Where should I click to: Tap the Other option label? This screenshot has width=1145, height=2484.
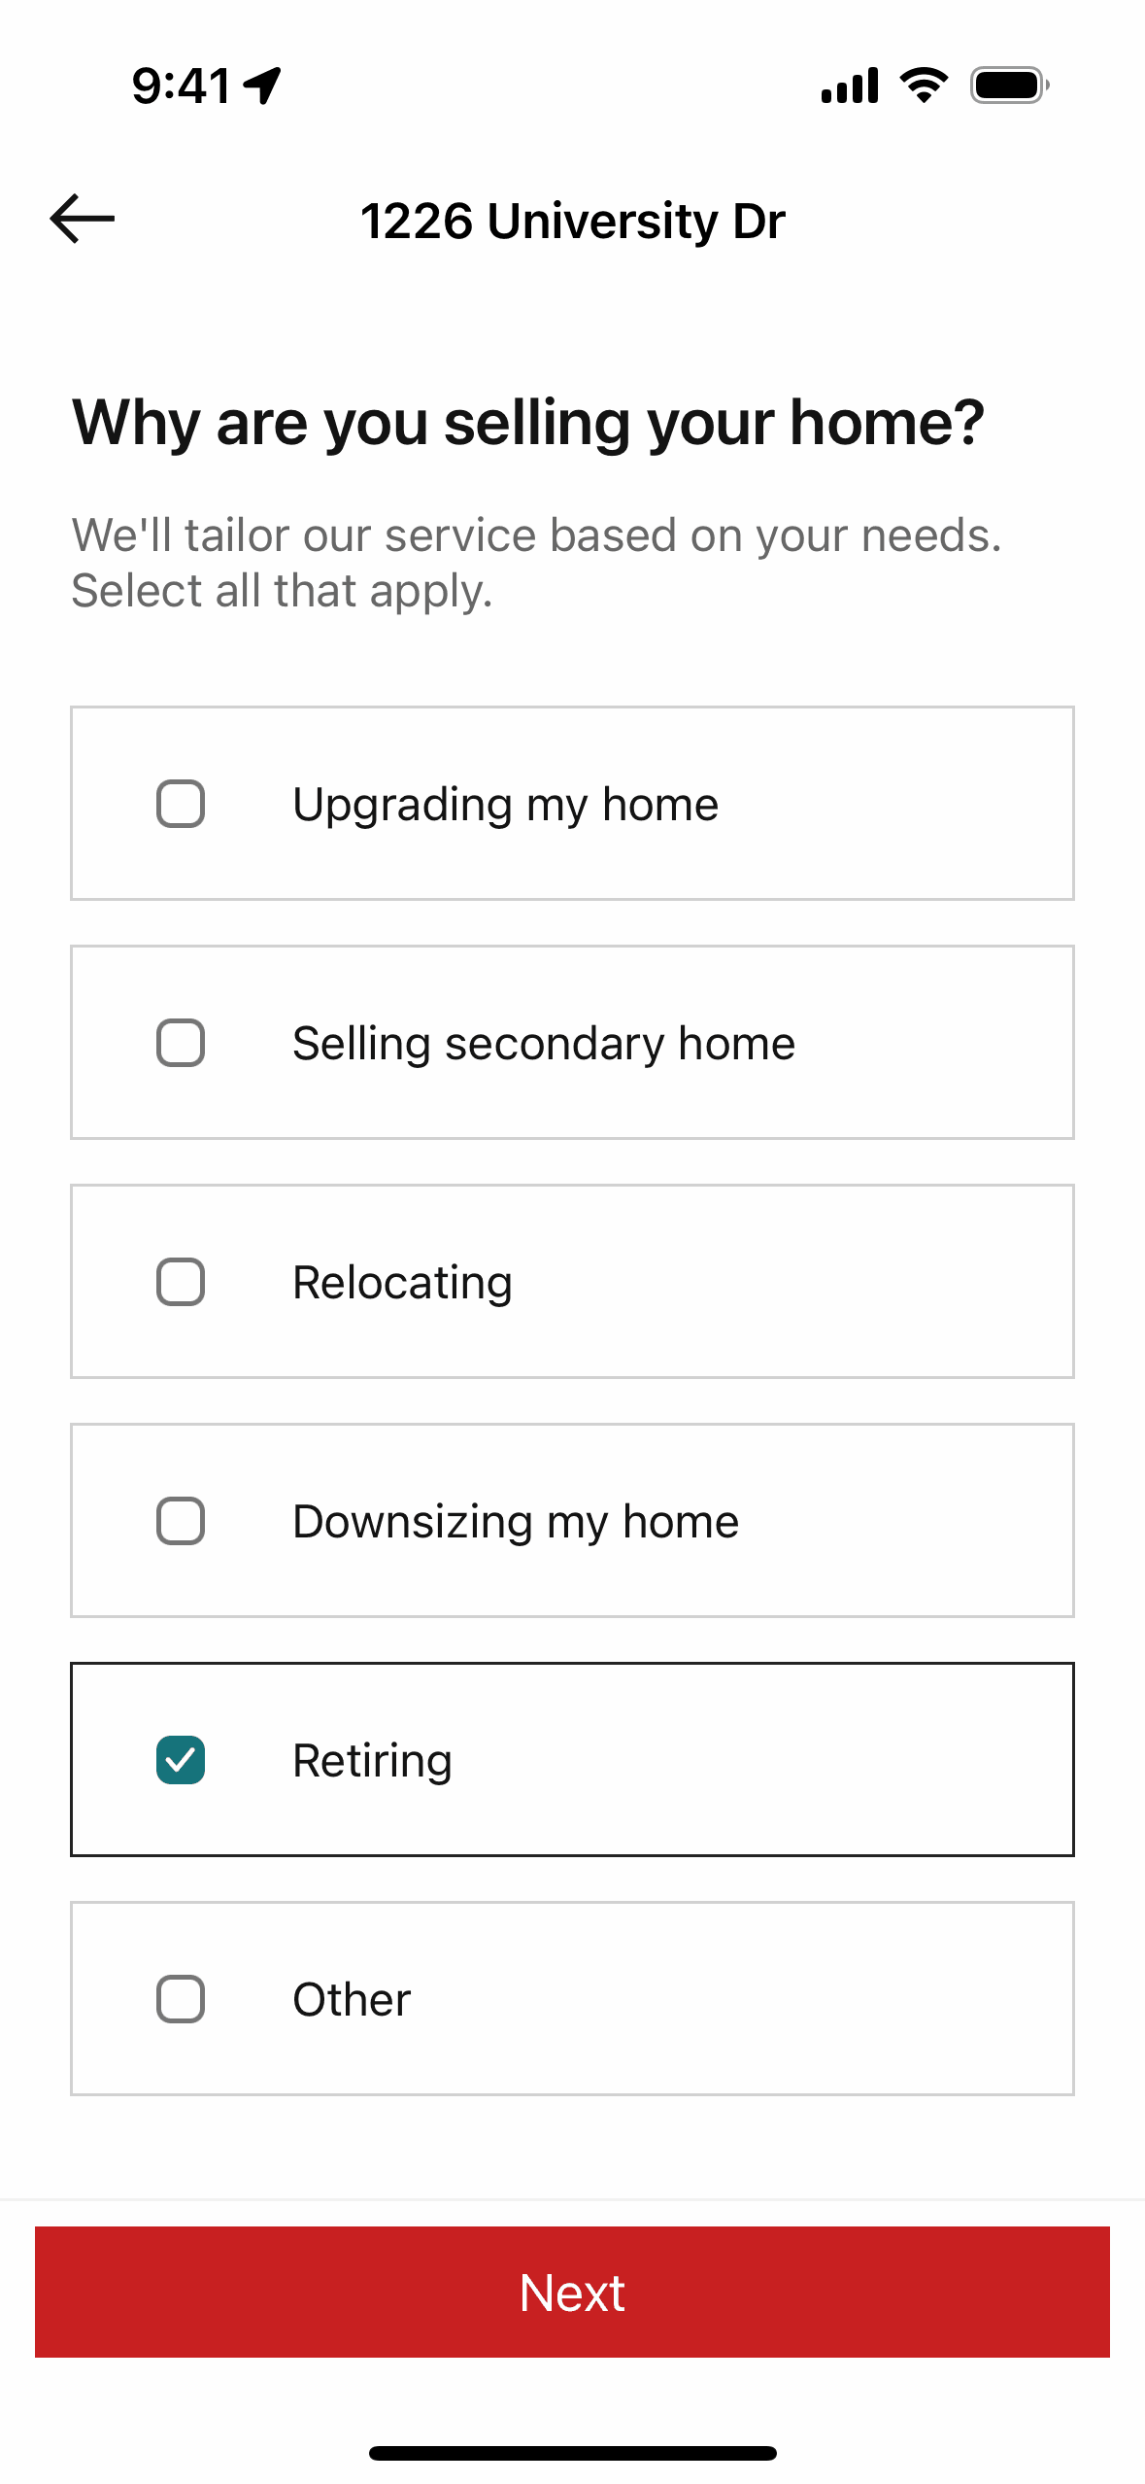coord(352,2000)
